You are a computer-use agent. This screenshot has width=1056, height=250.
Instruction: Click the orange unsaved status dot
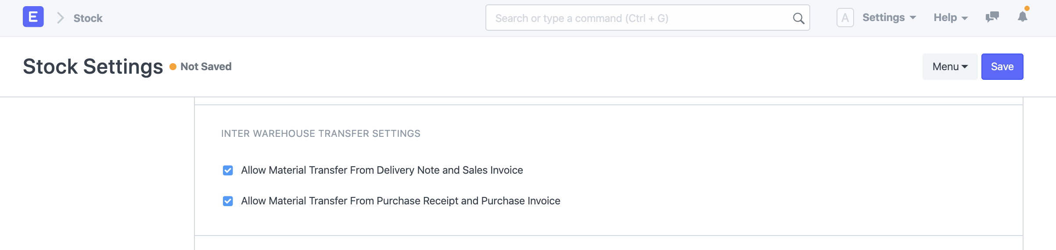coord(173,67)
